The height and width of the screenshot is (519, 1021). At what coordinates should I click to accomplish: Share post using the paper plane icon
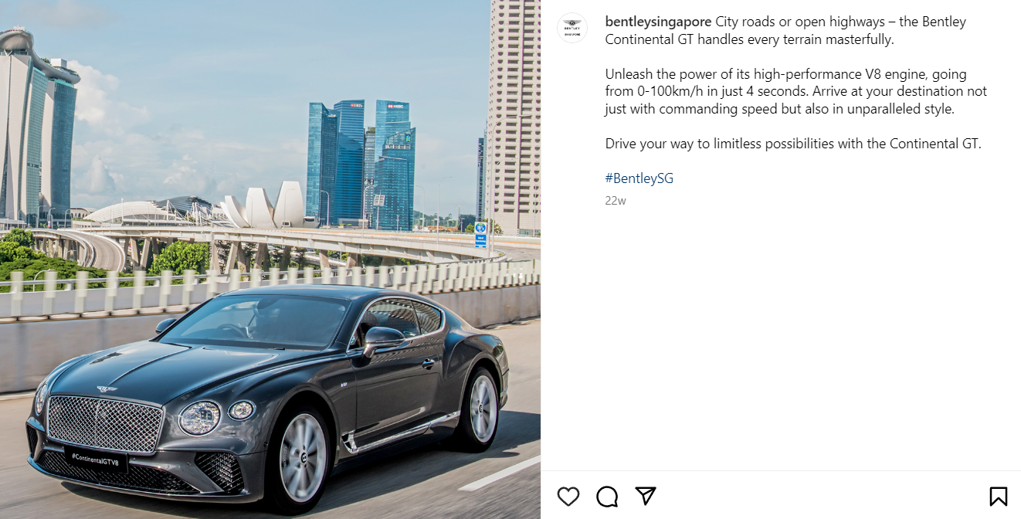(x=646, y=496)
